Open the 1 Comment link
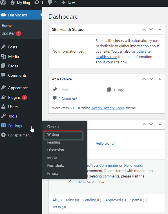Viewport: 168px width, 214px height. pyautogui.click(x=68, y=99)
